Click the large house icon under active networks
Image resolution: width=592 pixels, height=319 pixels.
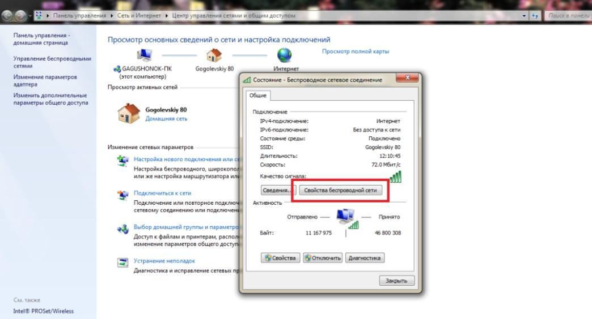coord(128,114)
